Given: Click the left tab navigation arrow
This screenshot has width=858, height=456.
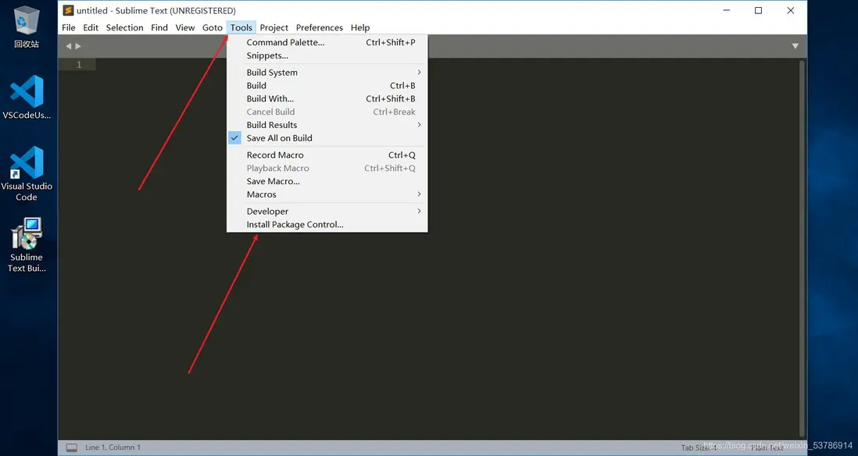Looking at the screenshot, I should (69, 47).
